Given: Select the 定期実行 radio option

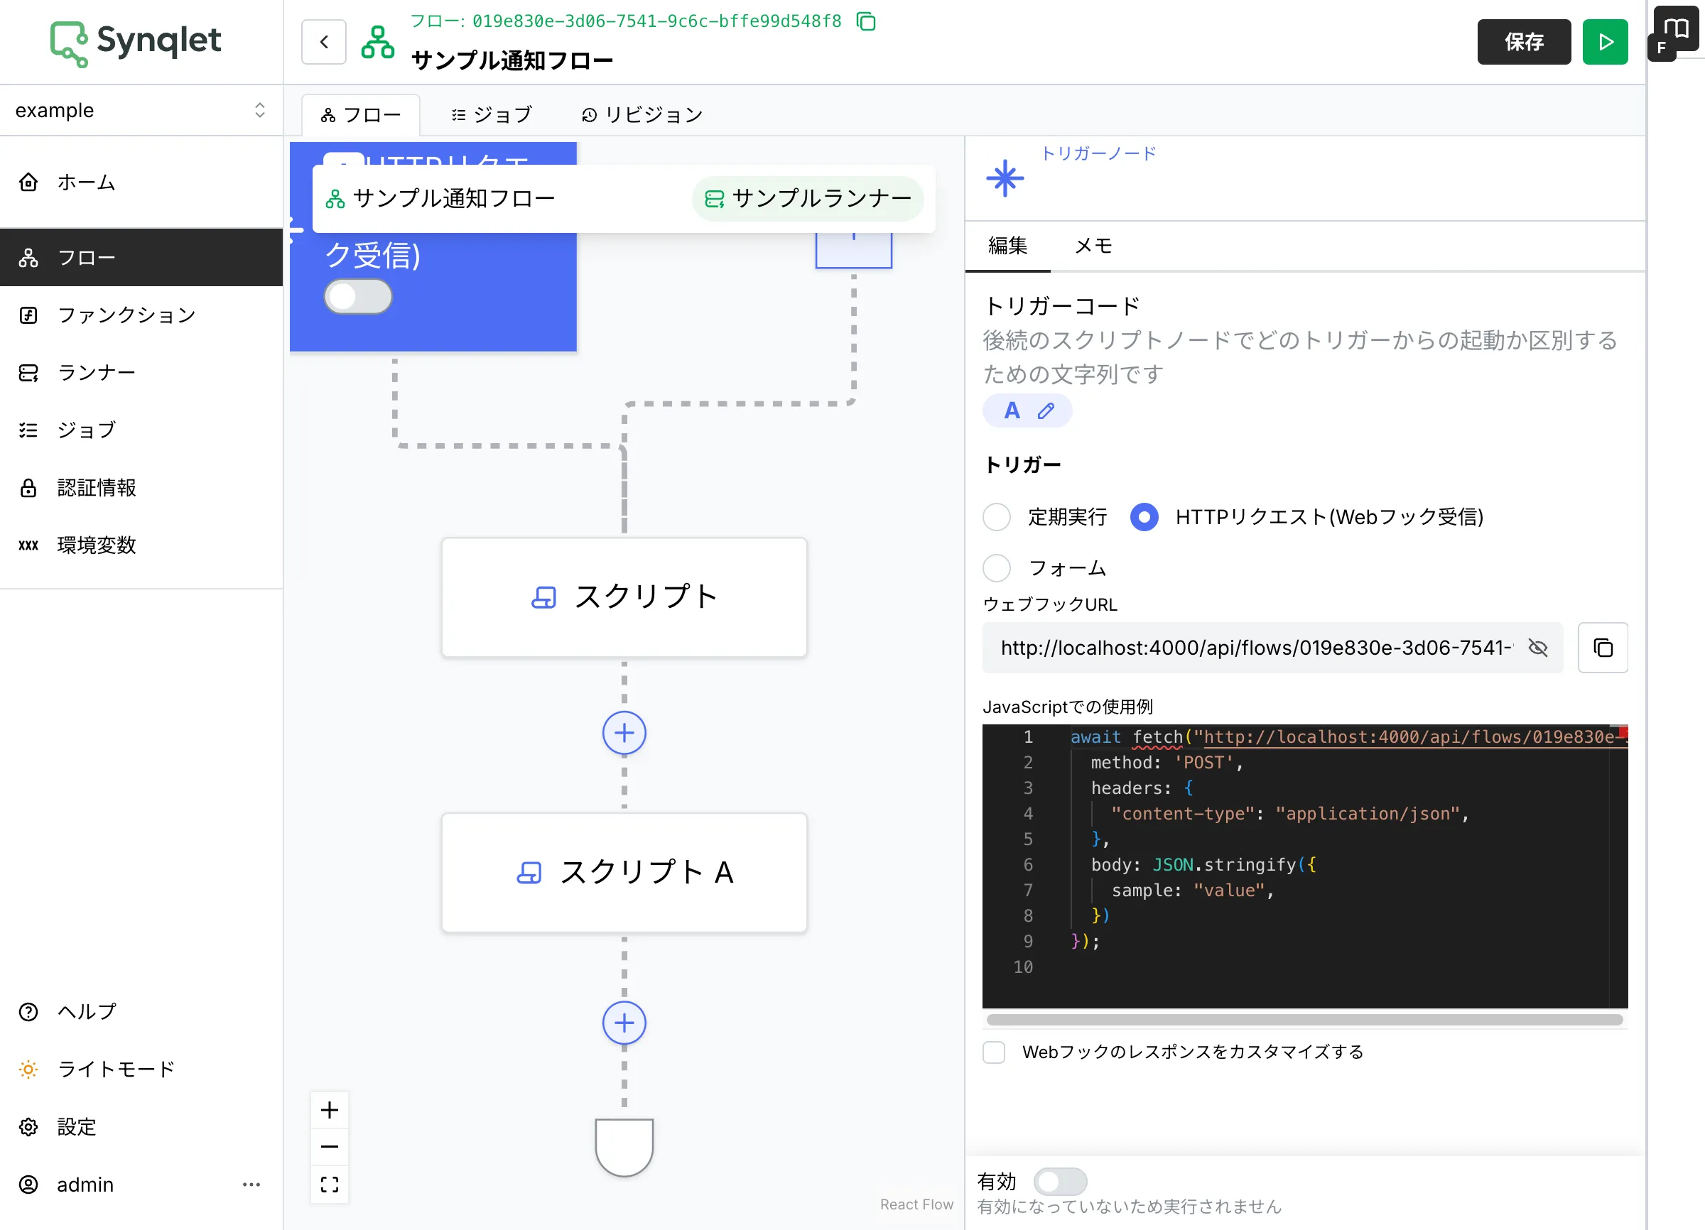Looking at the screenshot, I should tap(997, 517).
